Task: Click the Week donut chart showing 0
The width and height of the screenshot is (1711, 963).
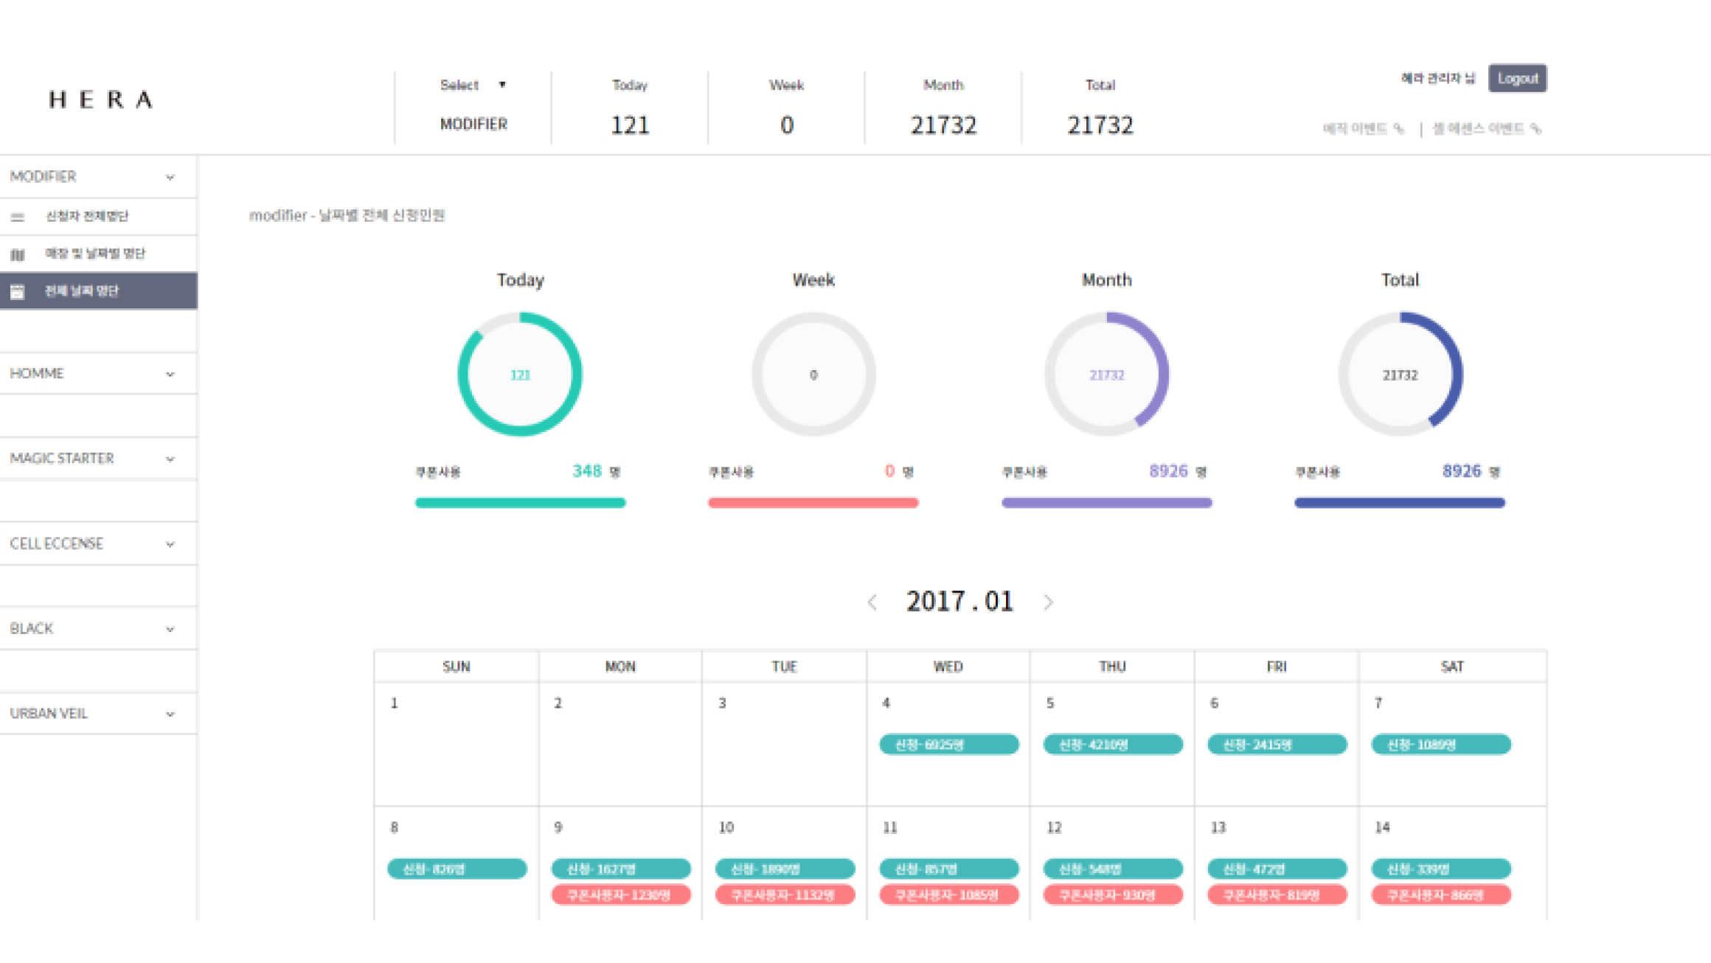Action: (813, 374)
